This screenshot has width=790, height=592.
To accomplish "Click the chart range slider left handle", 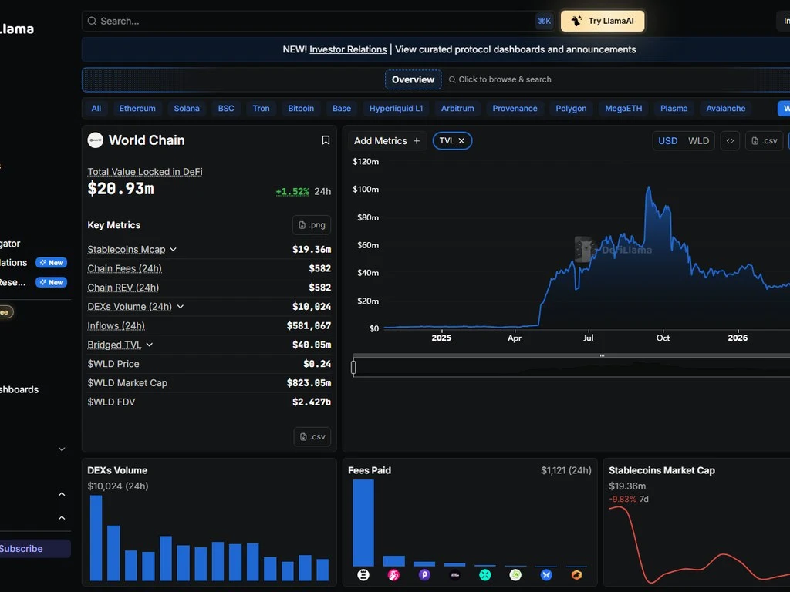I will tap(353, 368).
